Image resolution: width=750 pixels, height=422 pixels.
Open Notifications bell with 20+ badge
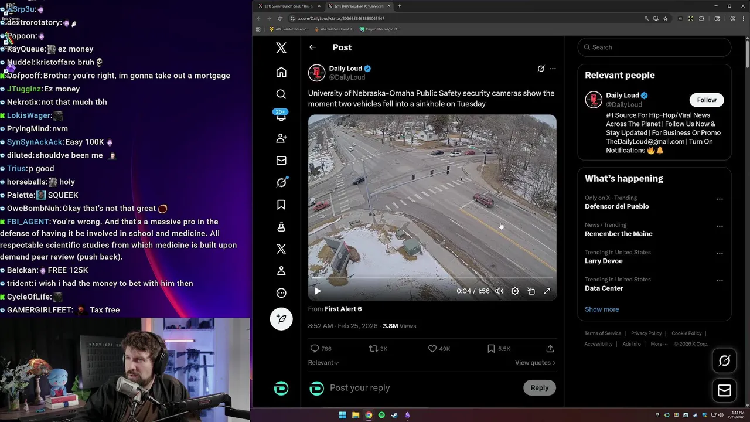pyautogui.click(x=281, y=116)
